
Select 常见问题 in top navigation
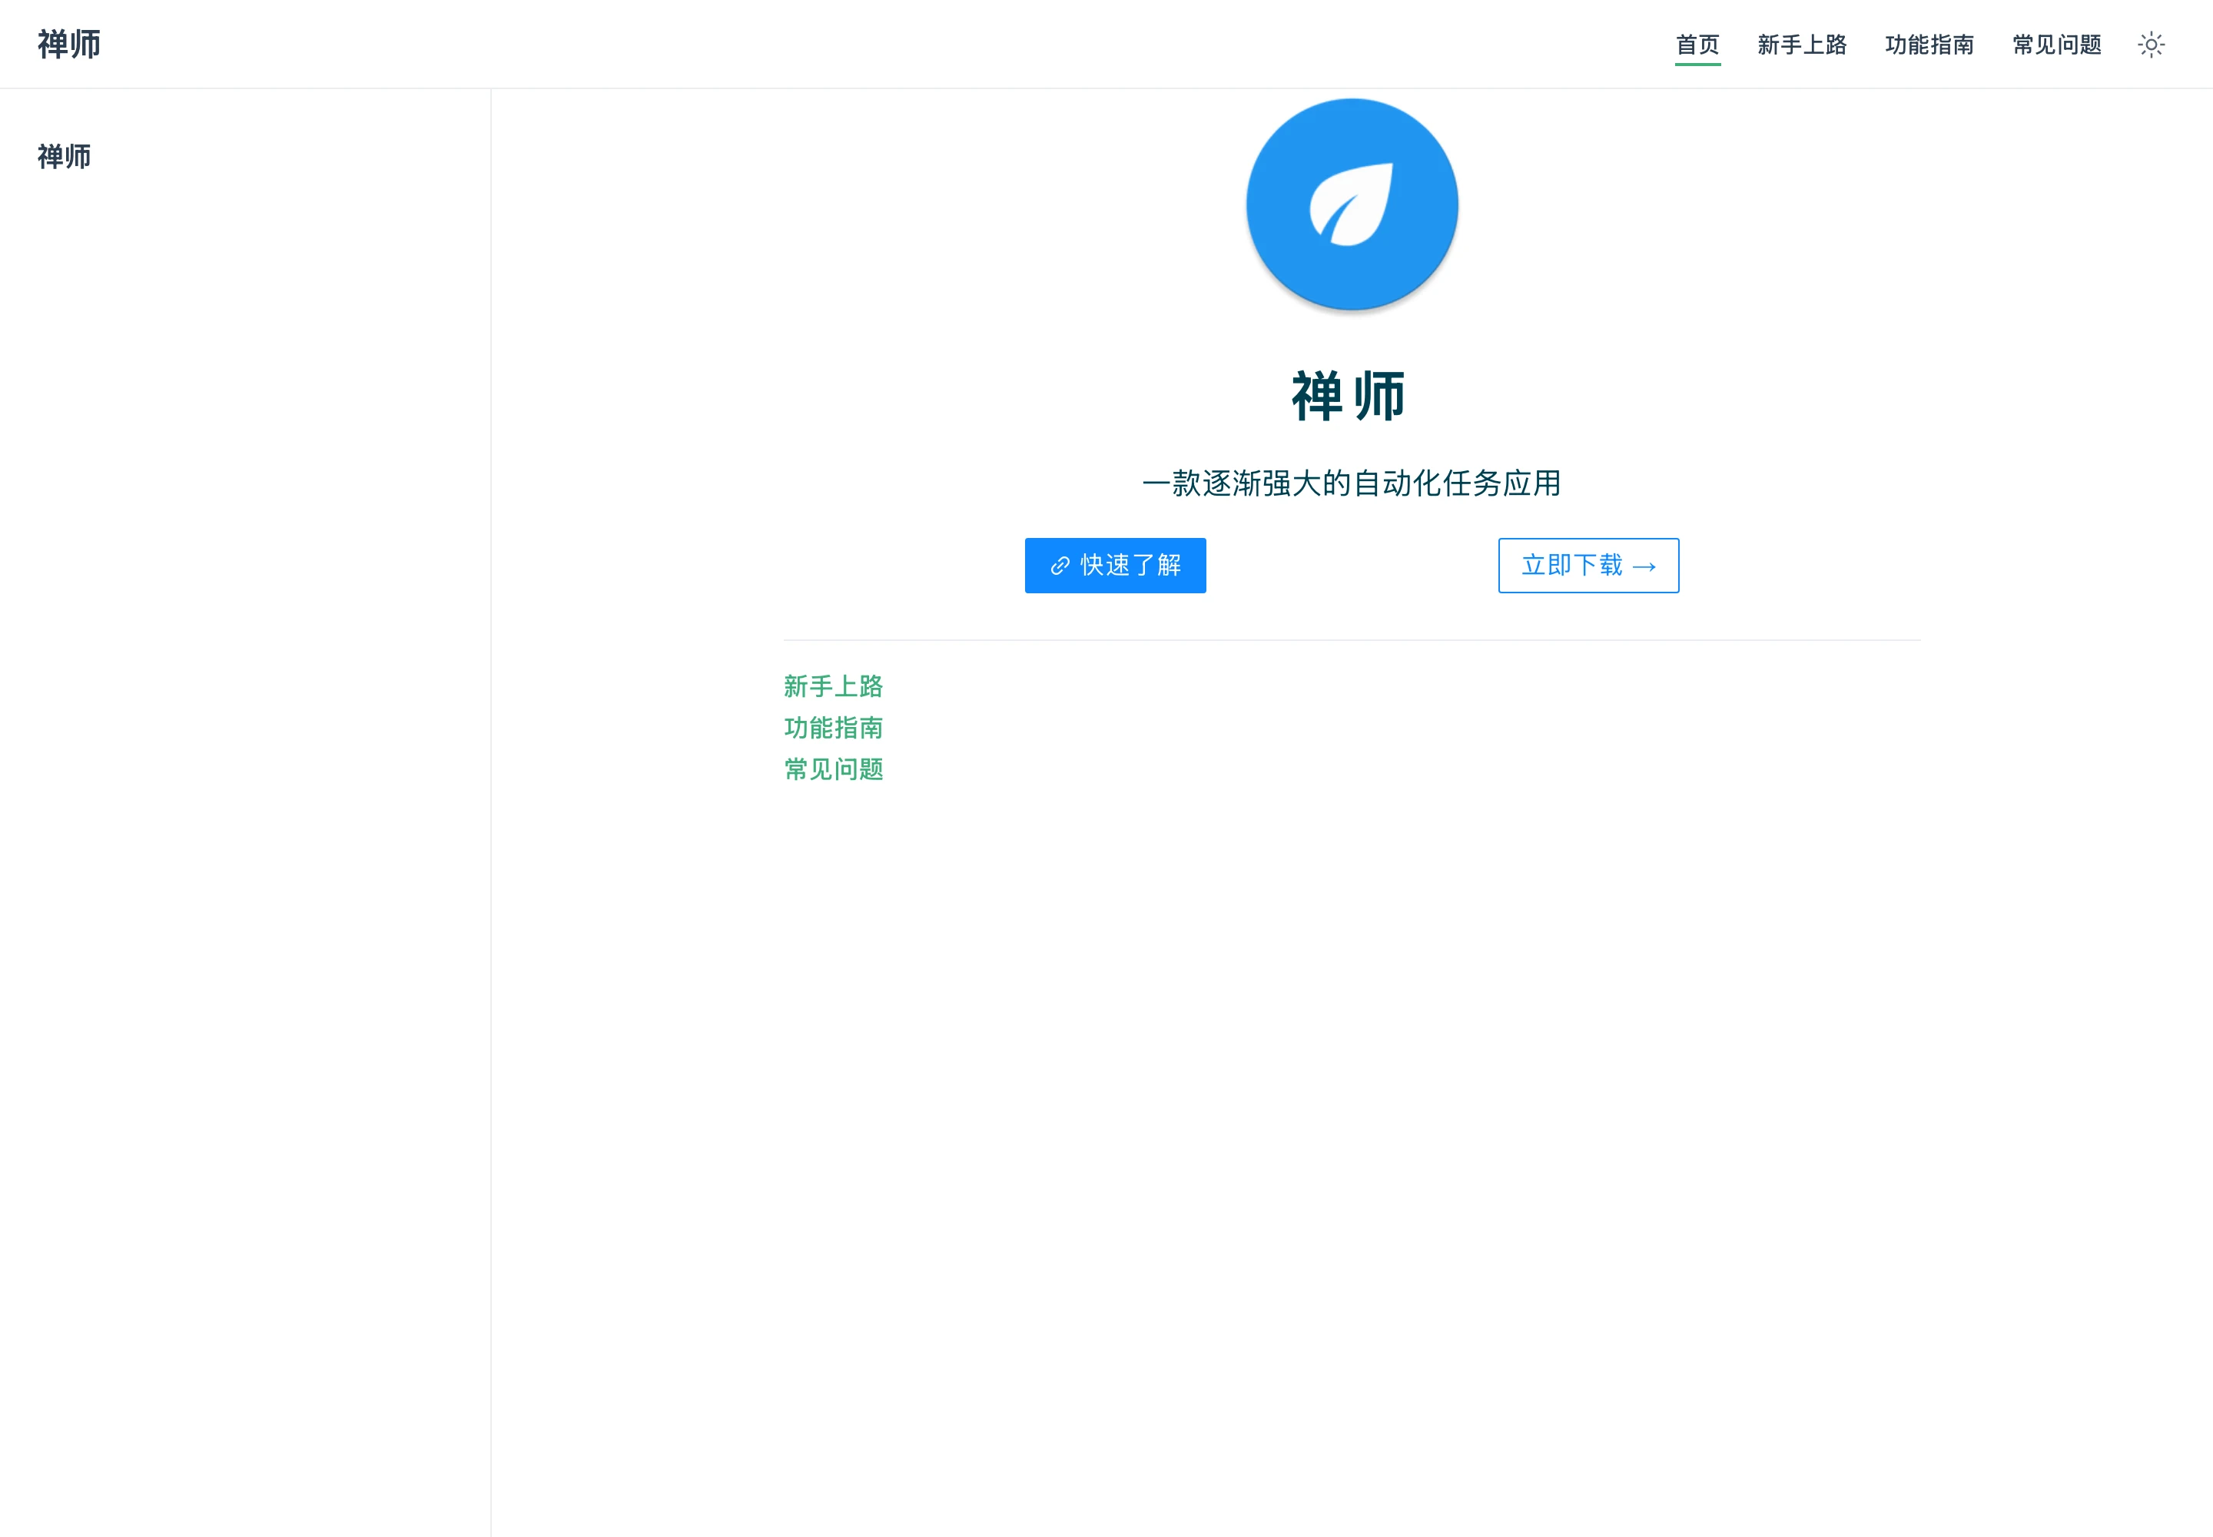pyautogui.click(x=2056, y=45)
